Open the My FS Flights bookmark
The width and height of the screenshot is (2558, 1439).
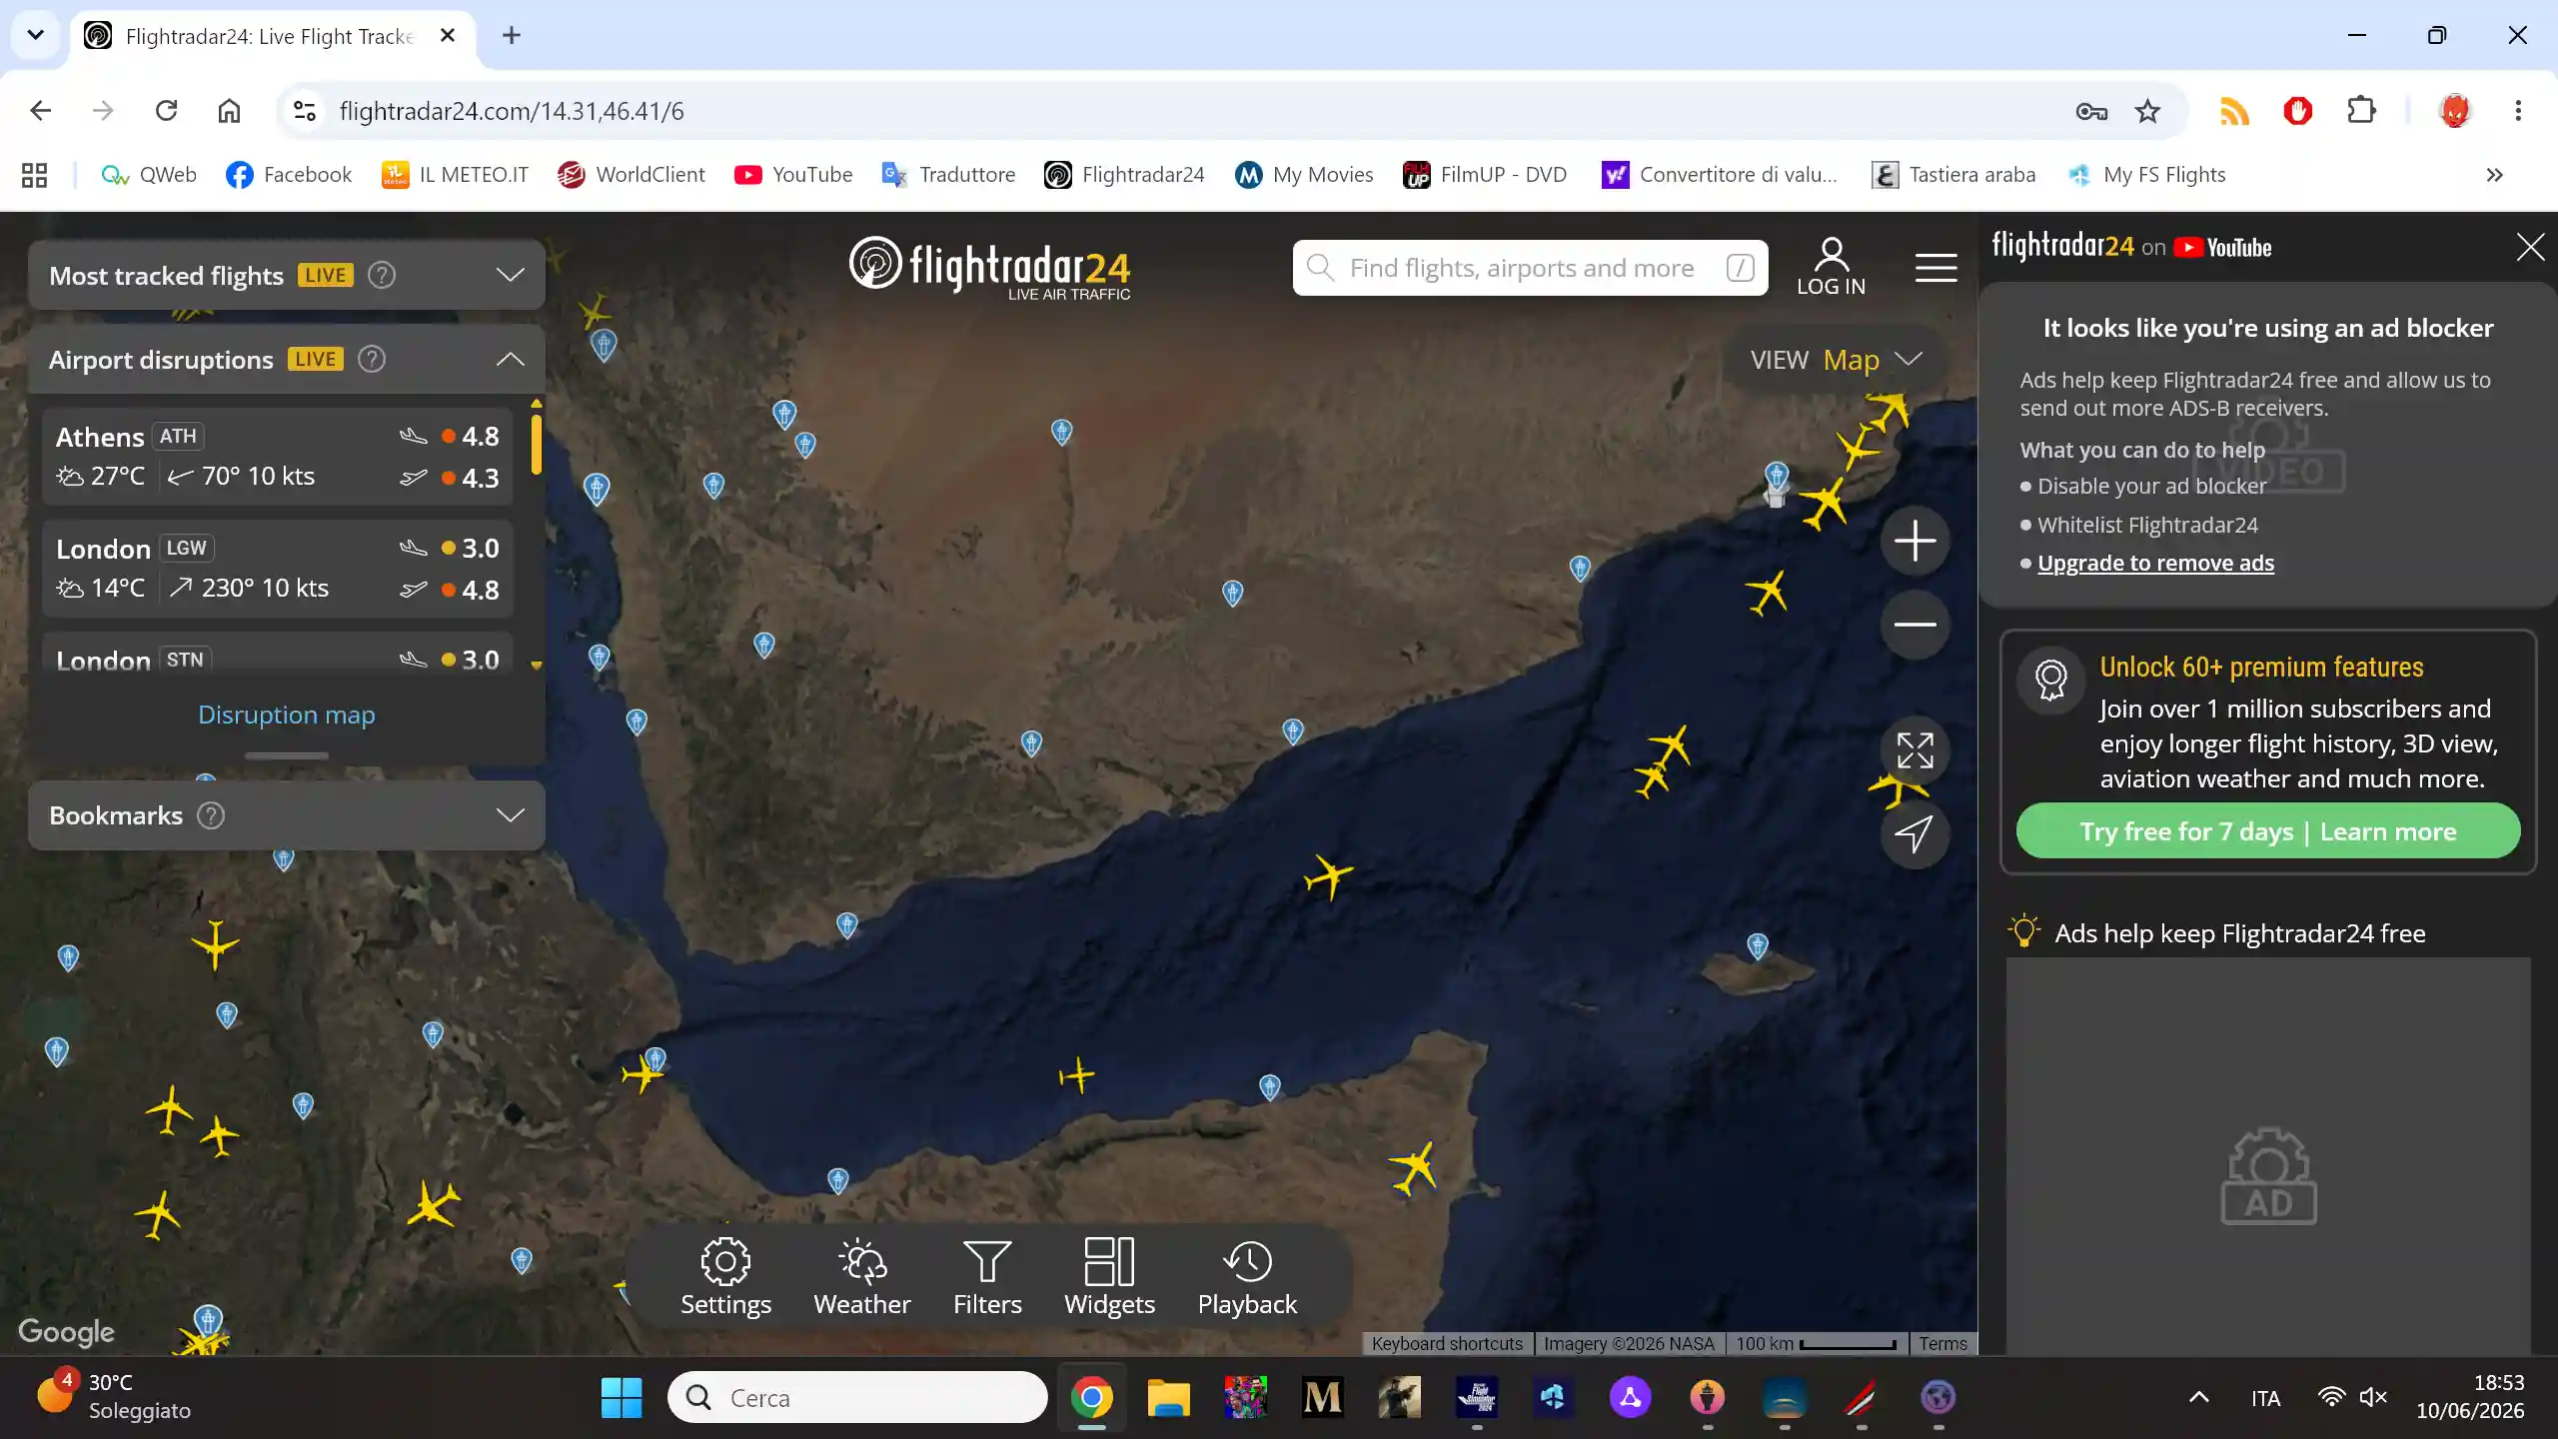point(2146,175)
